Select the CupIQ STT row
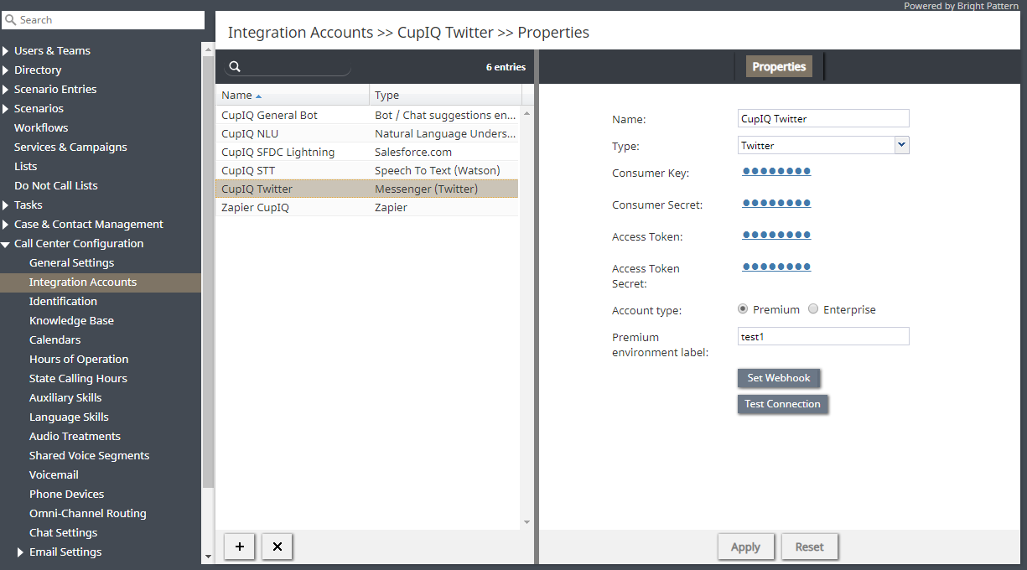Viewport: 1027px width, 570px height. pos(367,170)
